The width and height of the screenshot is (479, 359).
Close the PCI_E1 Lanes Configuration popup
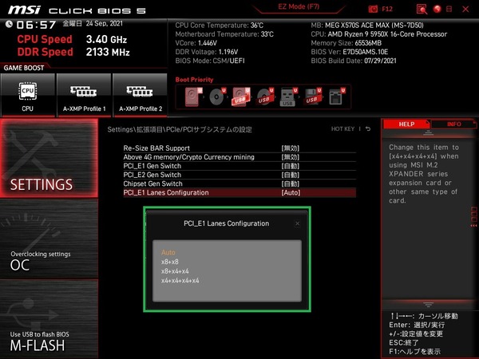pyautogui.click(x=297, y=223)
